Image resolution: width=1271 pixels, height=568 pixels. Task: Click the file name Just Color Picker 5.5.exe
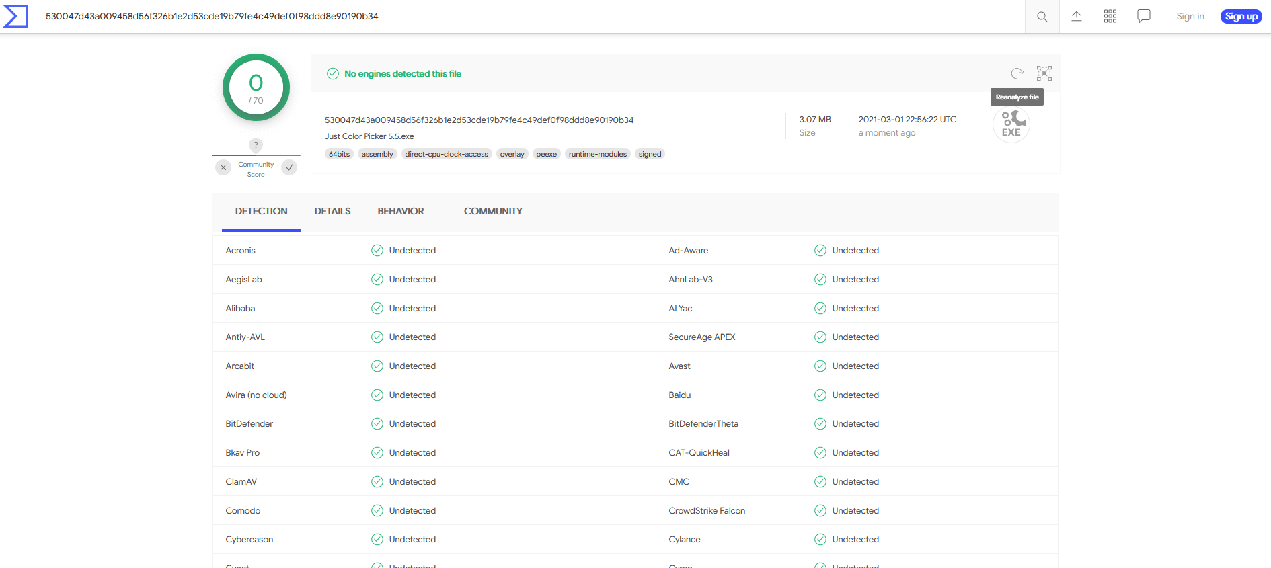369,136
